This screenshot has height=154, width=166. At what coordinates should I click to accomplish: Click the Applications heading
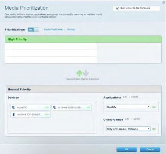click(x=112, y=97)
